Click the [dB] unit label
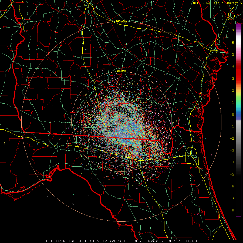This screenshot has height=243, width=243. click(x=231, y=19)
